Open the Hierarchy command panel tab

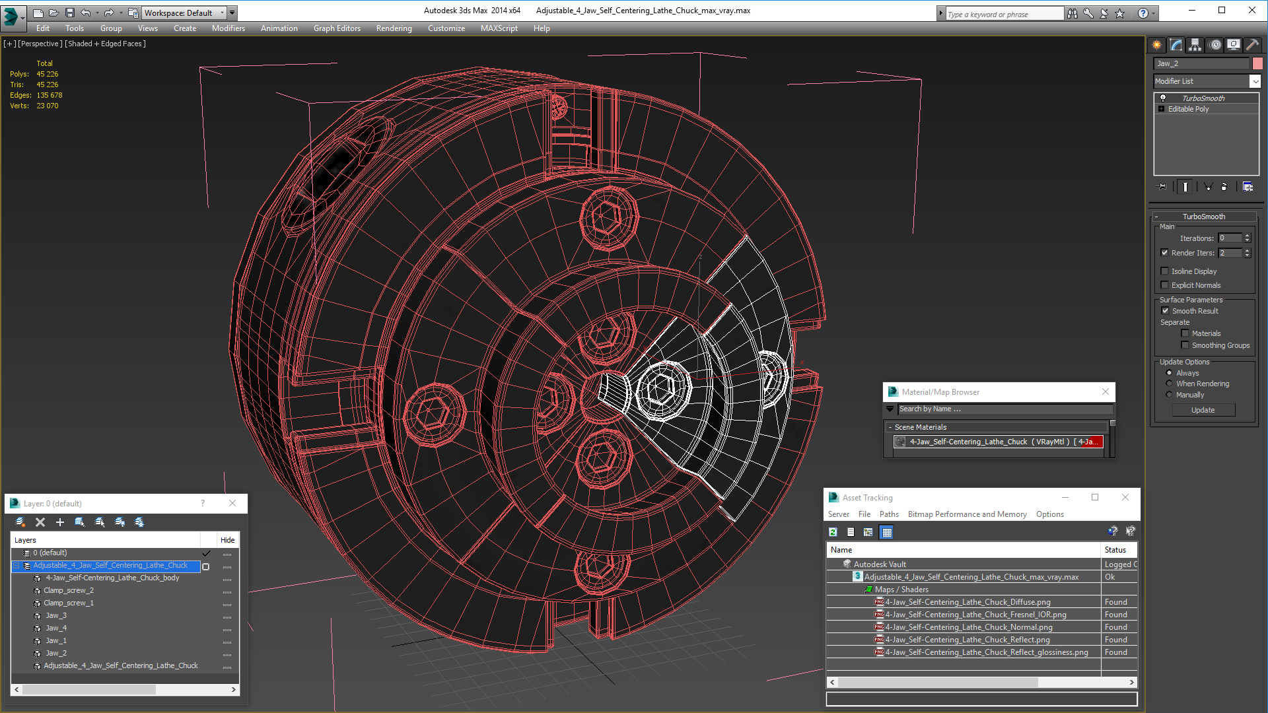1195,45
